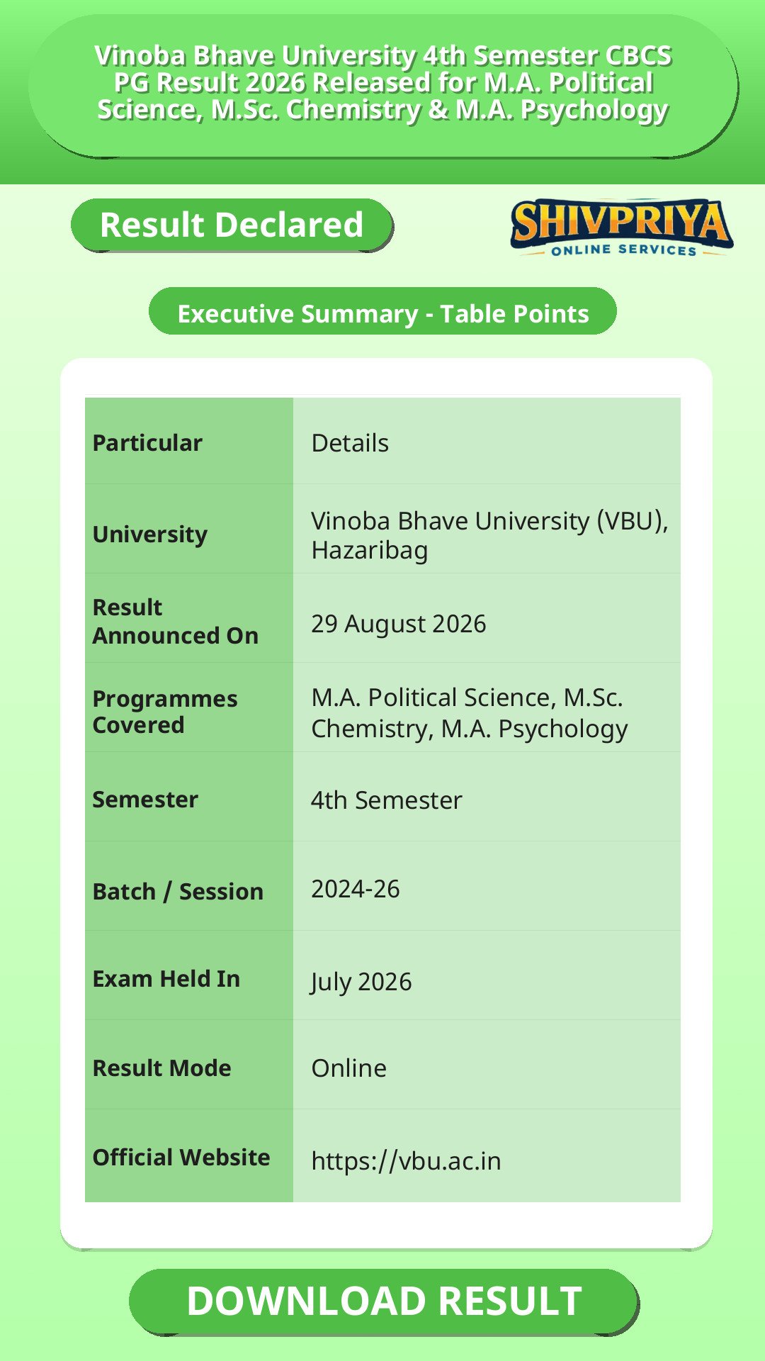This screenshot has width=765, height=1361.
Task: Click the Shivpriya Online Services logo
Action: tap(622, 228)
